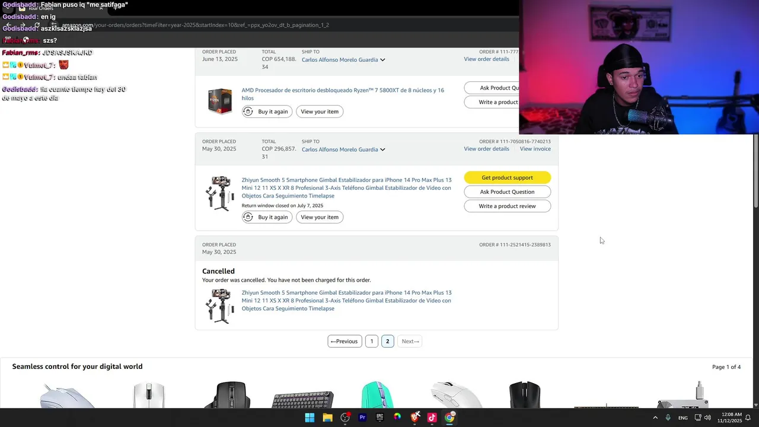Click Get product support button

(x=507, y=177)
